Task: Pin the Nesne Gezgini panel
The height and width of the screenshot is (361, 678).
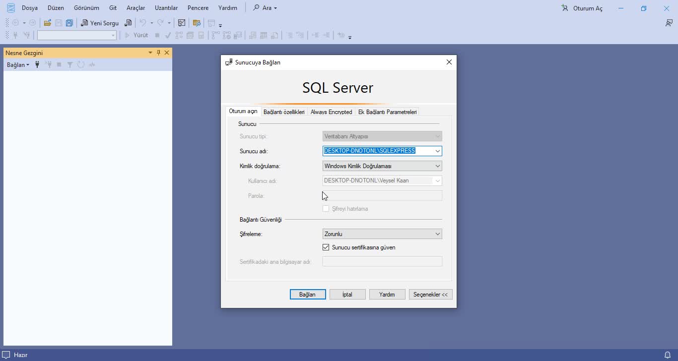Action: [159, 53]
